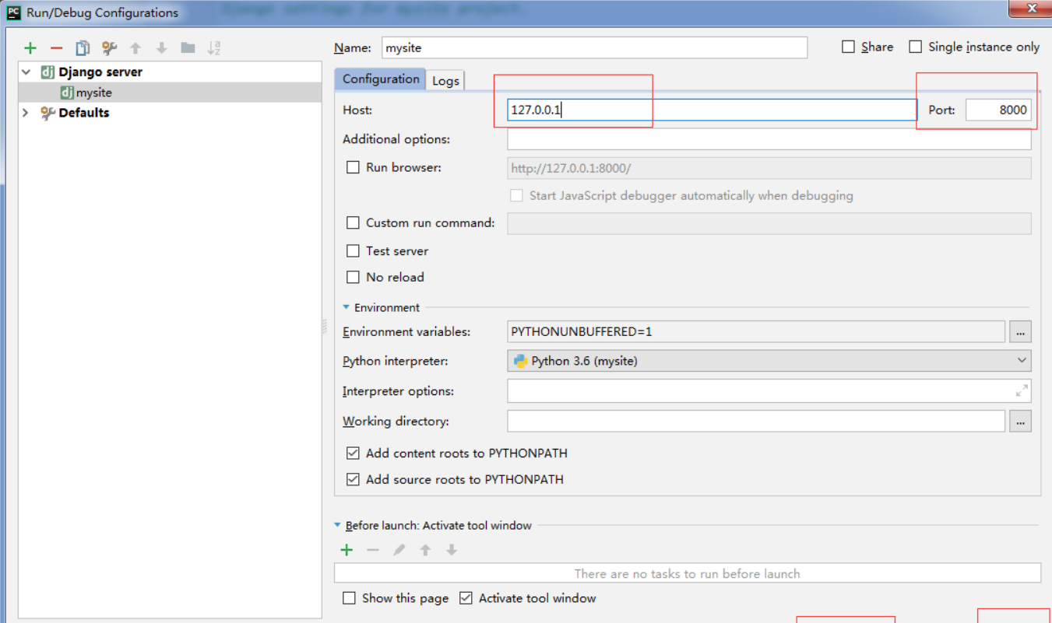Screen dimensions: 1052x623
Task: Click the Port field showing 8000
Action: pos(998,110)
